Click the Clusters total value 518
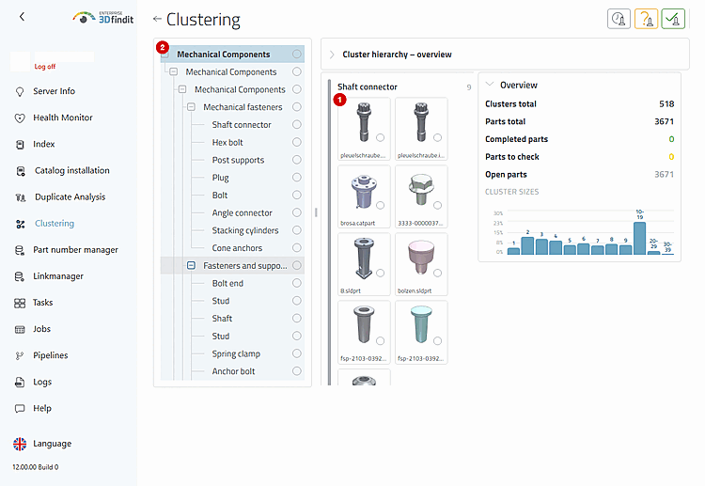 tap(666, 103)
